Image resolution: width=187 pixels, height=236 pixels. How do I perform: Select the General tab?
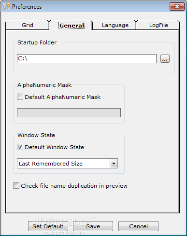click(x=72, y=26)
